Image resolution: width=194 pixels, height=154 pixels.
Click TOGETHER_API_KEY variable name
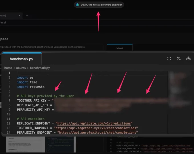click(32, 100)
